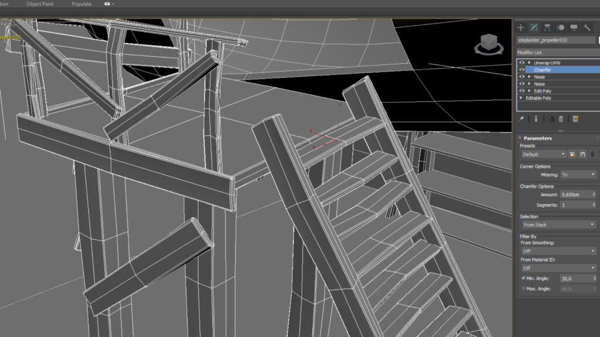The image size is (600, 337).
Task: Click the Make Unique icon
Action: (551, 119)
